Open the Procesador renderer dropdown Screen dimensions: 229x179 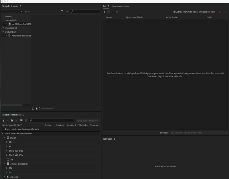point(199,133)
